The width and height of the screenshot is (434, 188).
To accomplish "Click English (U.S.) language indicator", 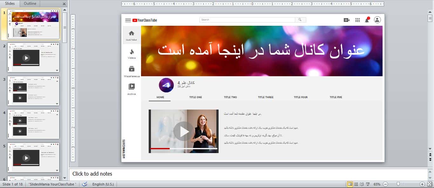I will tap(103, 184).
